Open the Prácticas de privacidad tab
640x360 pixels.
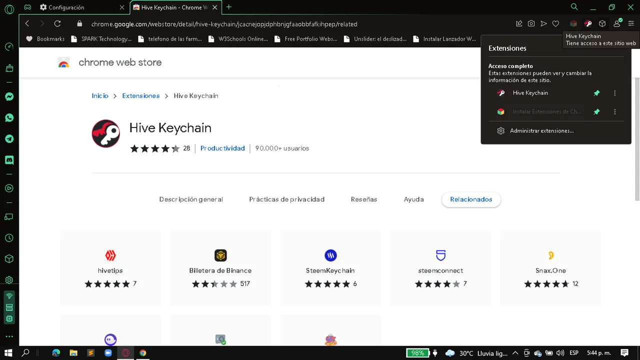(x=287, y=199)
